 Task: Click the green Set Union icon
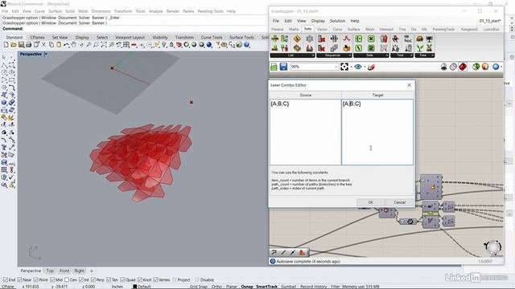pos(359,39)
